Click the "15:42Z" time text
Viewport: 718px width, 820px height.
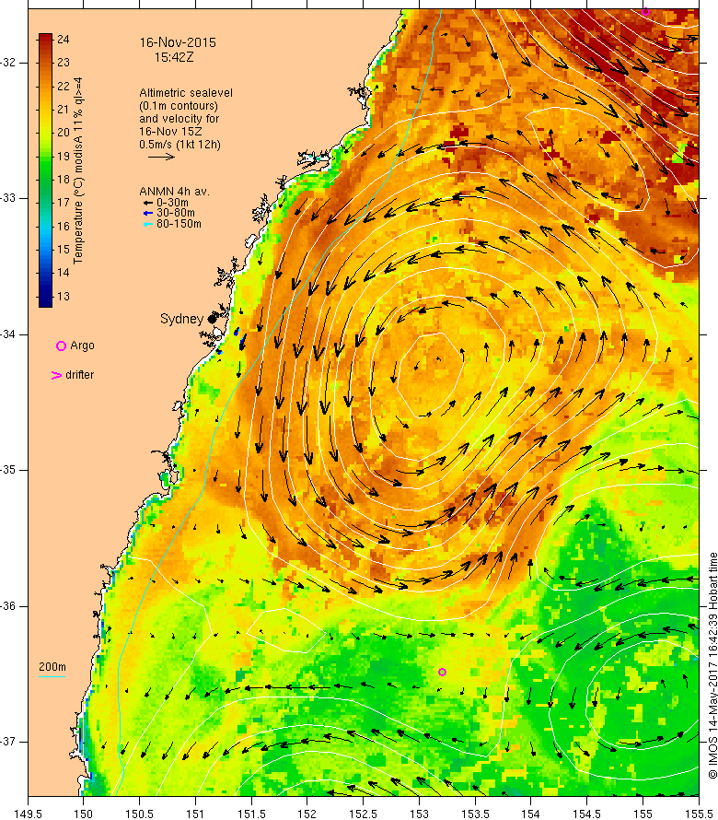pyautogui.click(x=173, y=57)
